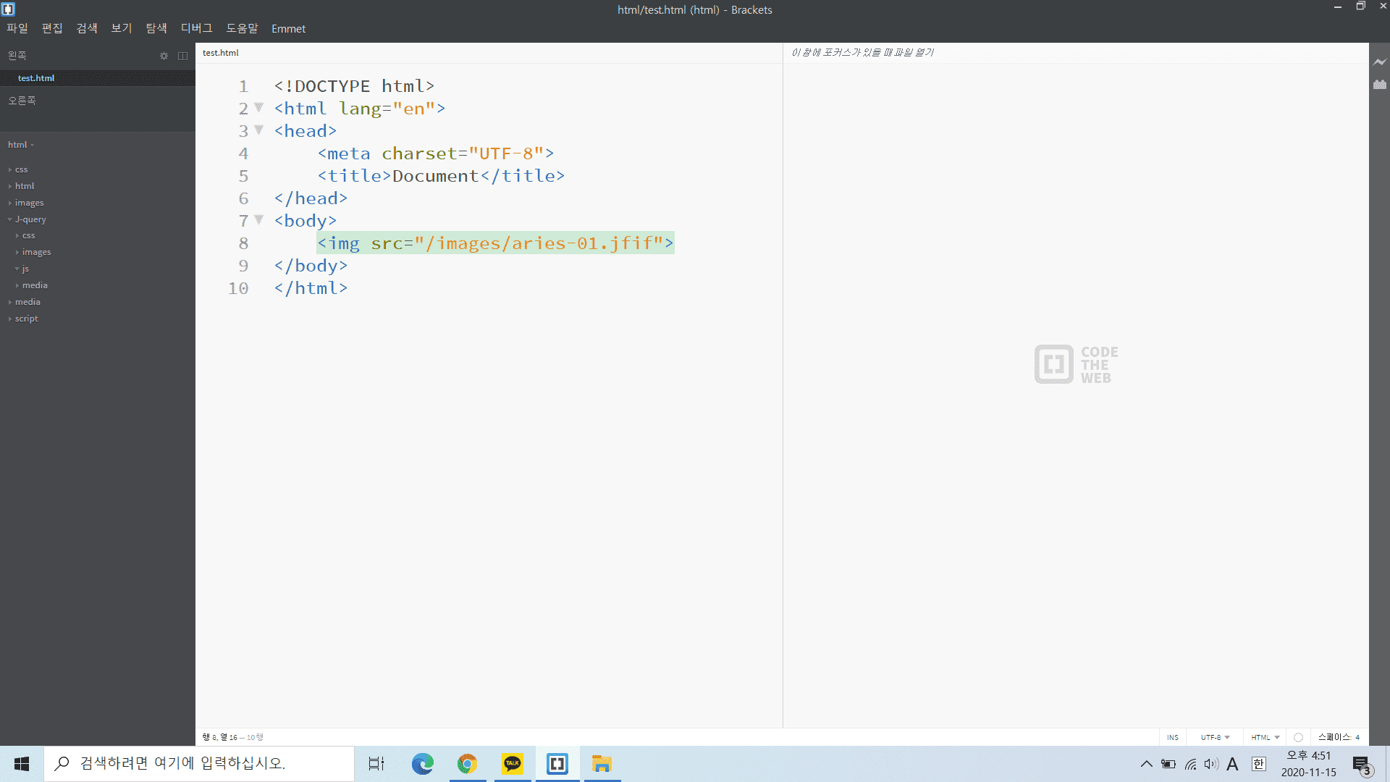
Task: Open the UTF-8 encoding dropdown
Action: (x=1215, y=737)
